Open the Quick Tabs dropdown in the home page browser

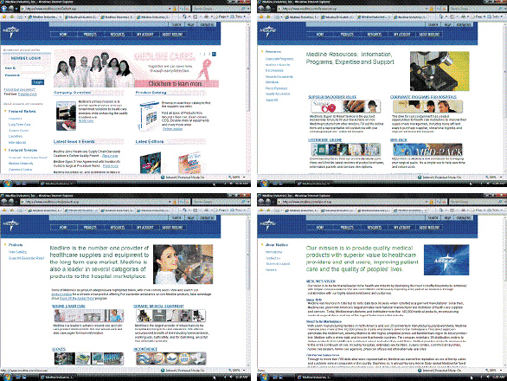(x=26, y=16)
